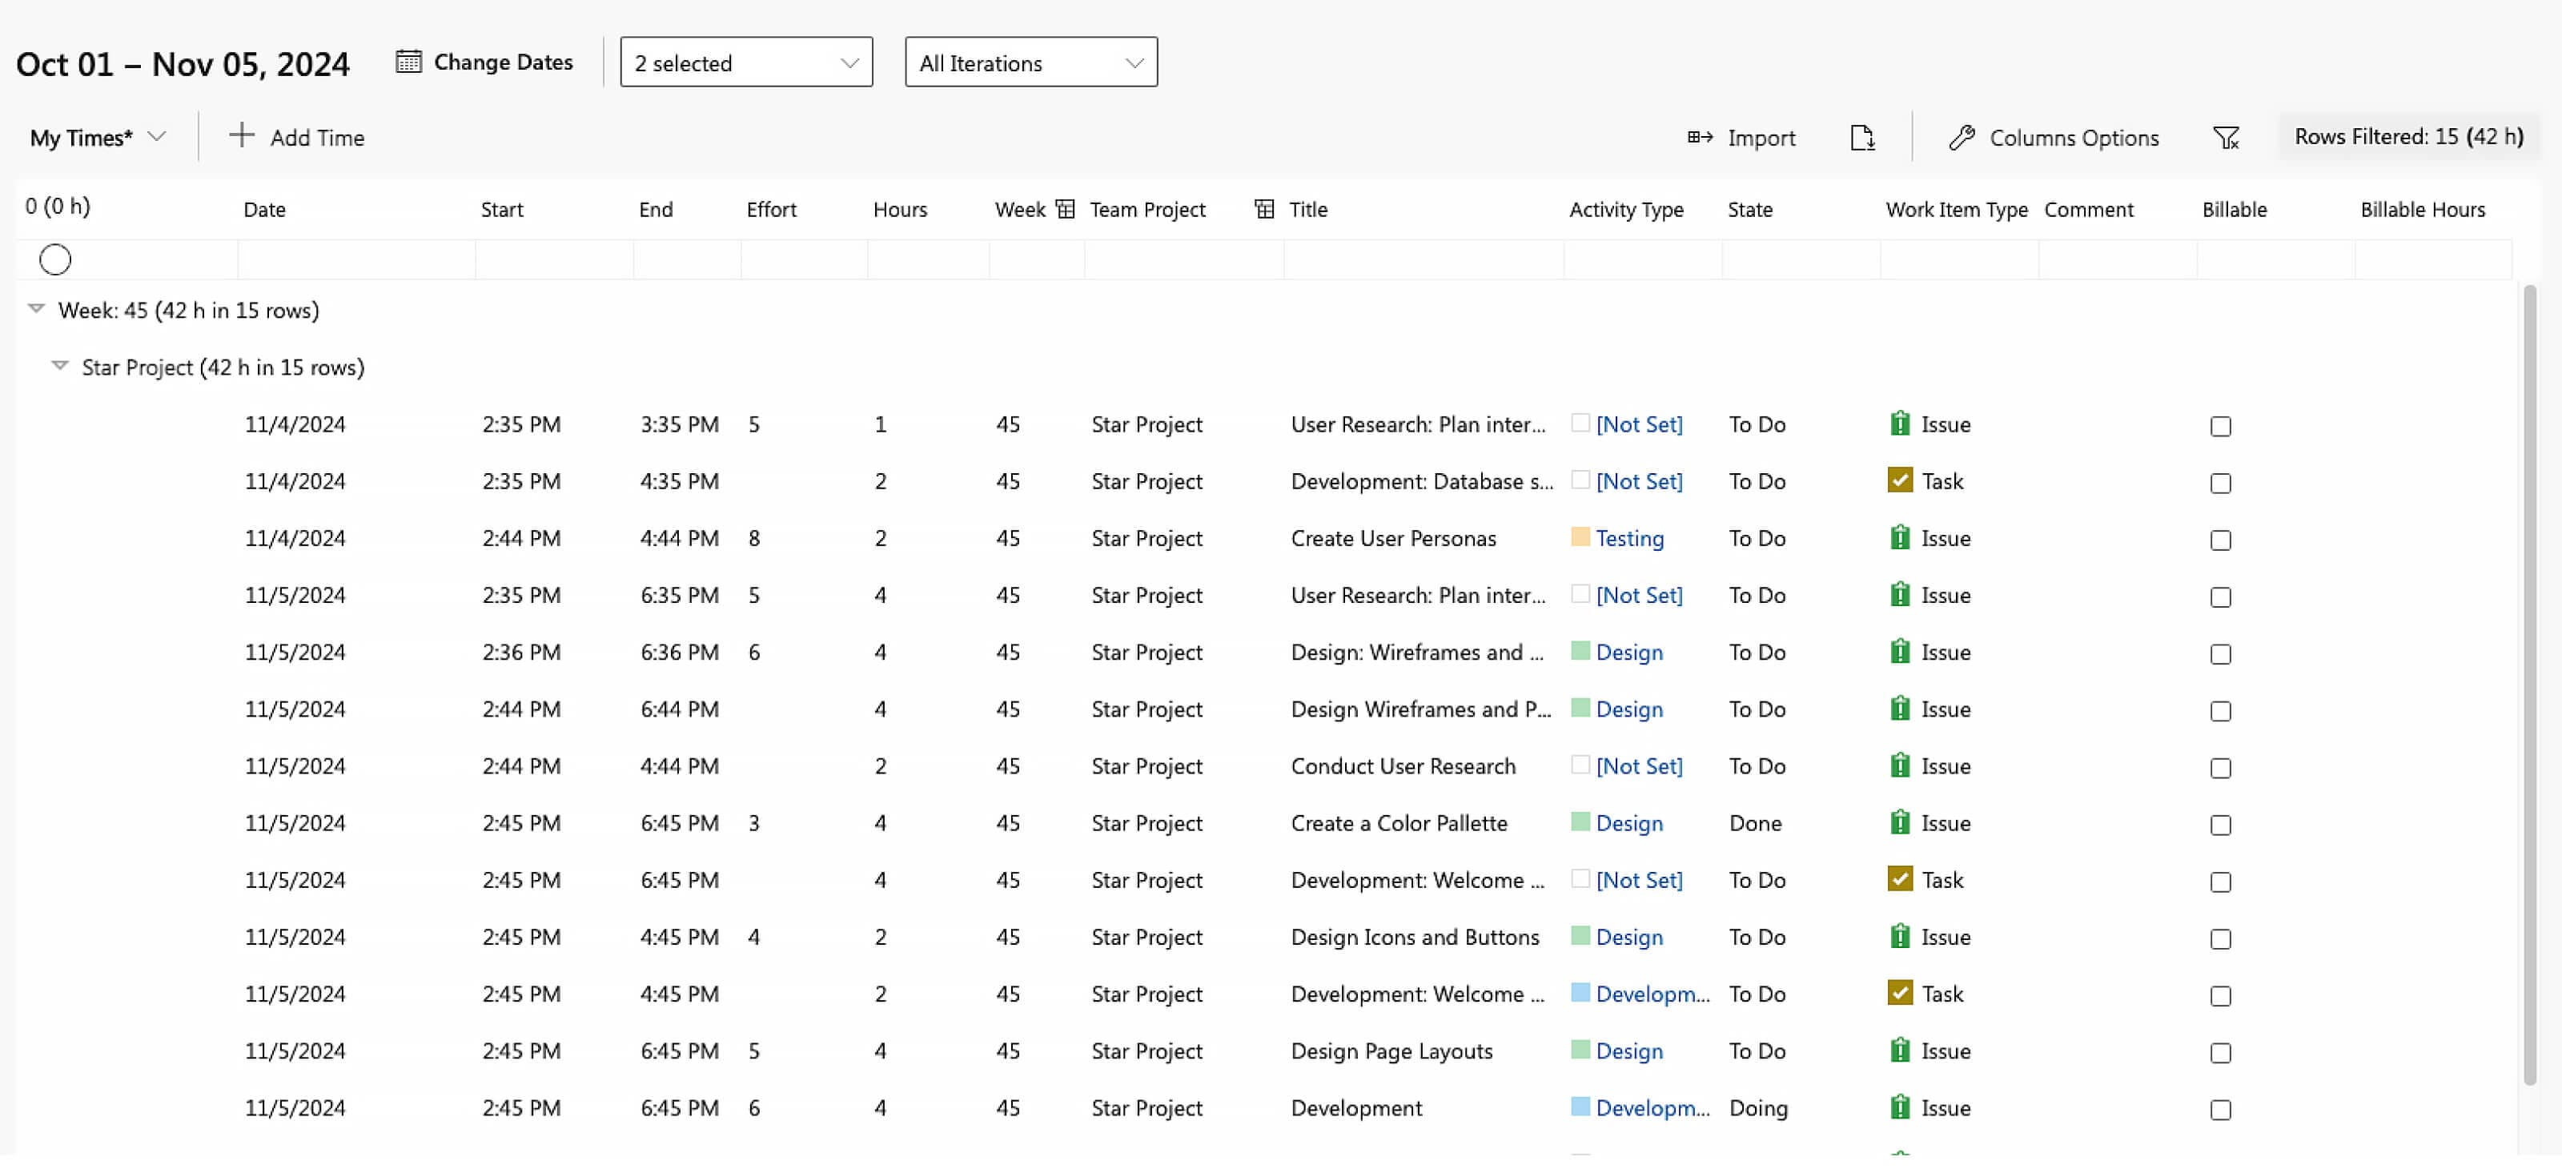Collapse the Week: 45 group
2562x1169 pixels.
(x=37, y=309)
